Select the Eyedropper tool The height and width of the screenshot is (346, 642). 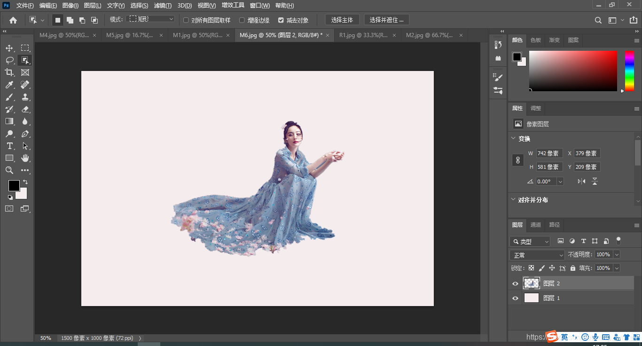tap(9, 85)
